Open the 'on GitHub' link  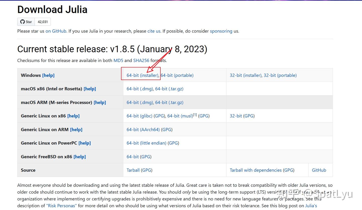56,31
